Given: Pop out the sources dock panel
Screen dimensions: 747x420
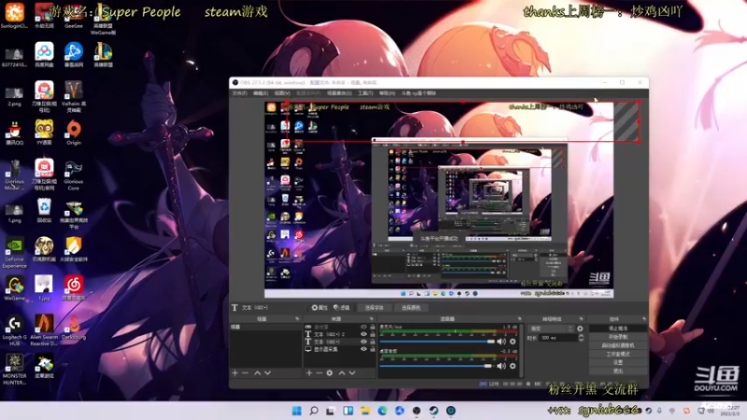Looking at the screenshot, I should point(372,318).
